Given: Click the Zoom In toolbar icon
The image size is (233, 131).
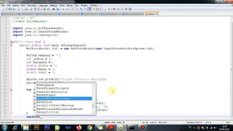Looking at the screenshot, I should click(x=63, y=9).
